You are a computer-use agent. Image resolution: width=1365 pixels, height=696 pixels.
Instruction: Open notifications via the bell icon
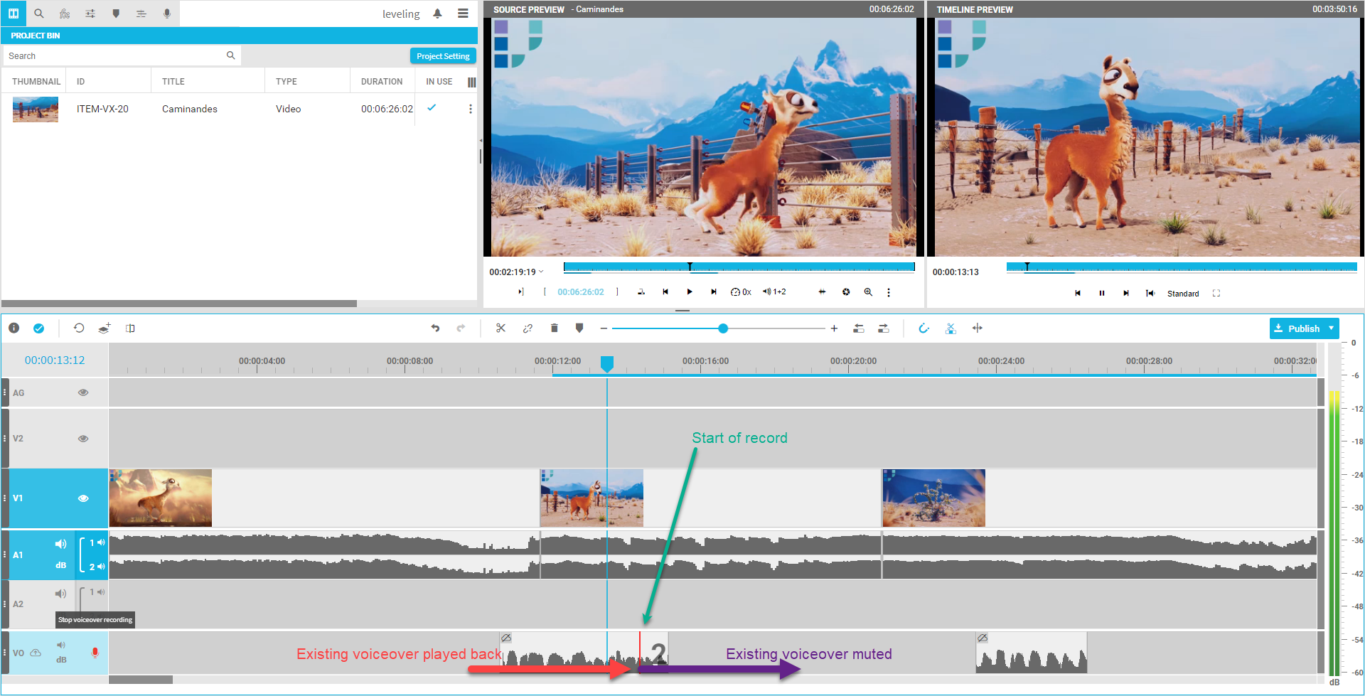pos(437,14)
